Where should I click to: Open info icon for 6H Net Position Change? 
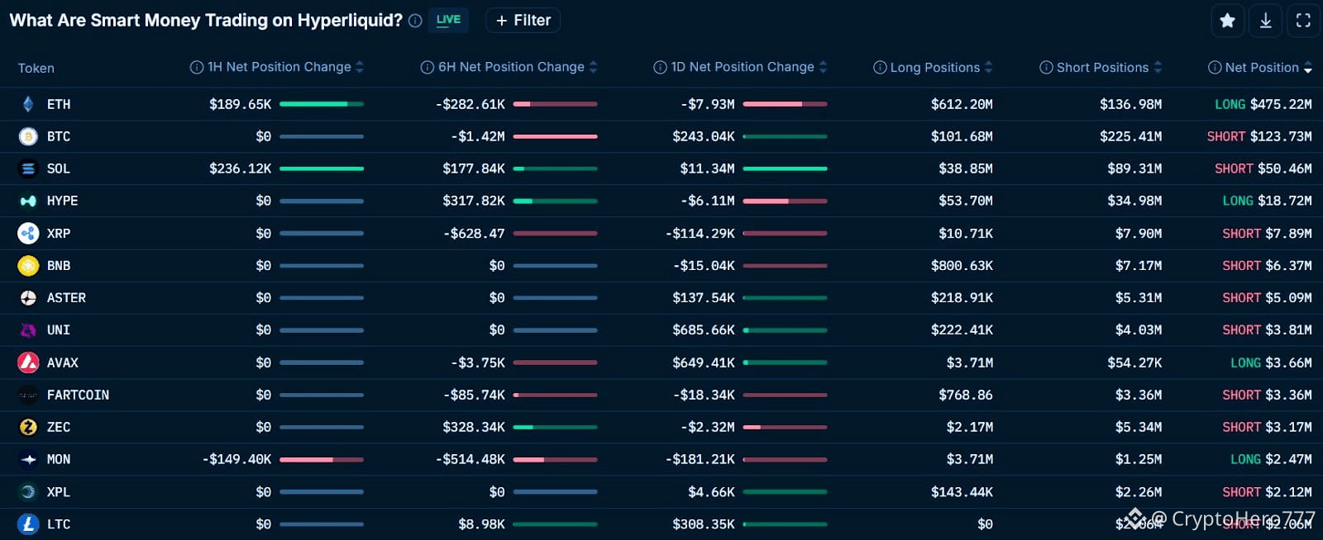click(x=427, y=68)
